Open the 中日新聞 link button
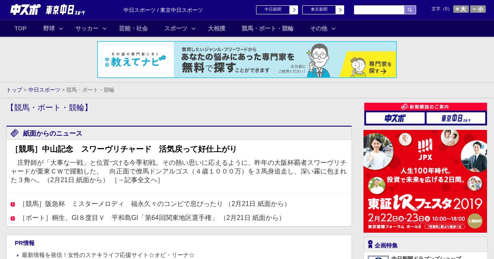The image size is (494, 259). coord(273,10)
